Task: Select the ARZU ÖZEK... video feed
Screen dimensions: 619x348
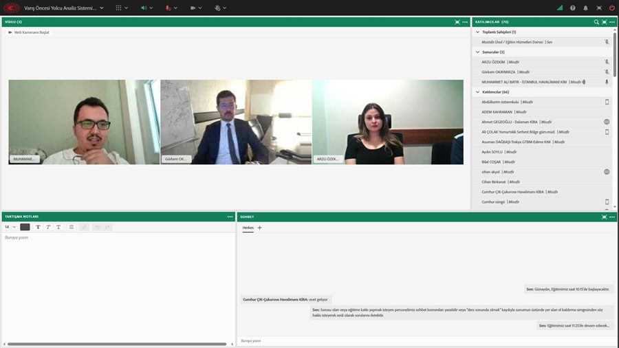Action: [x=388, y=122]
